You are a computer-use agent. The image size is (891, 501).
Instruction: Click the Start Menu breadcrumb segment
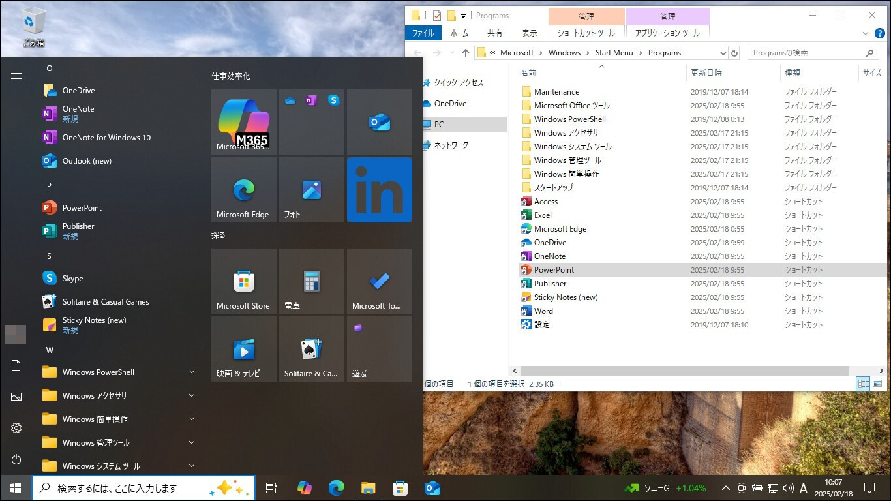(614, 53)
